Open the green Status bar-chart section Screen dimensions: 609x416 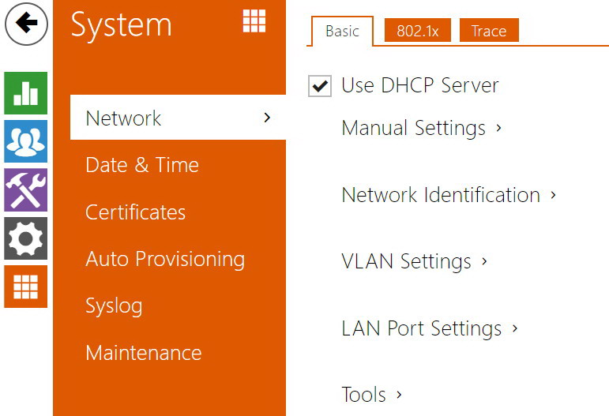25,93
